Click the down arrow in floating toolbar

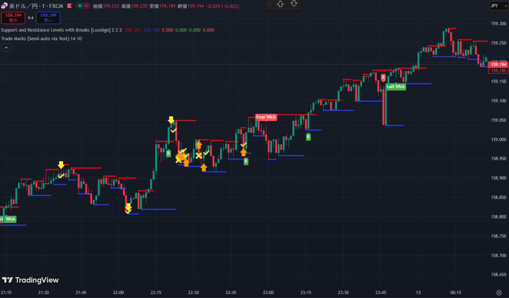coord(294,4)
